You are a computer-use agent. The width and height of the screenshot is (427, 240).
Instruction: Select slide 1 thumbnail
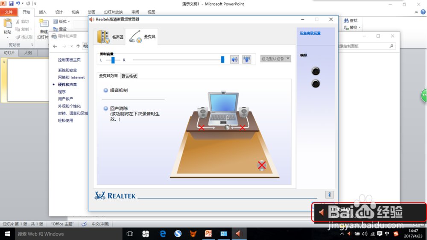pyautogui.click(x=28, y=80)
